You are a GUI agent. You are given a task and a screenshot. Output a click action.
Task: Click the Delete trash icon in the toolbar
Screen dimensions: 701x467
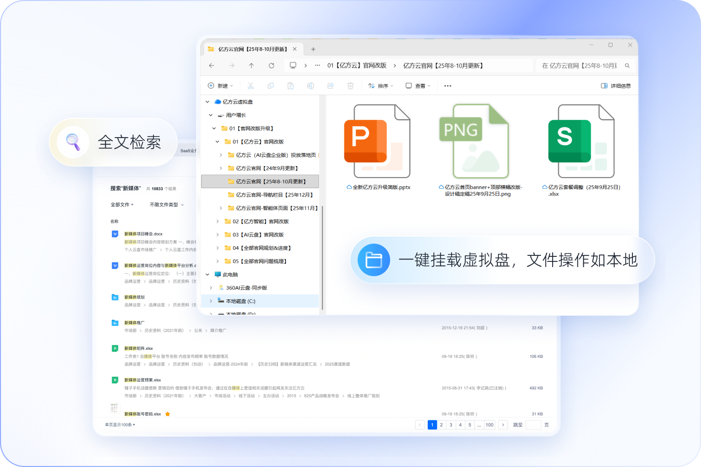350,86
